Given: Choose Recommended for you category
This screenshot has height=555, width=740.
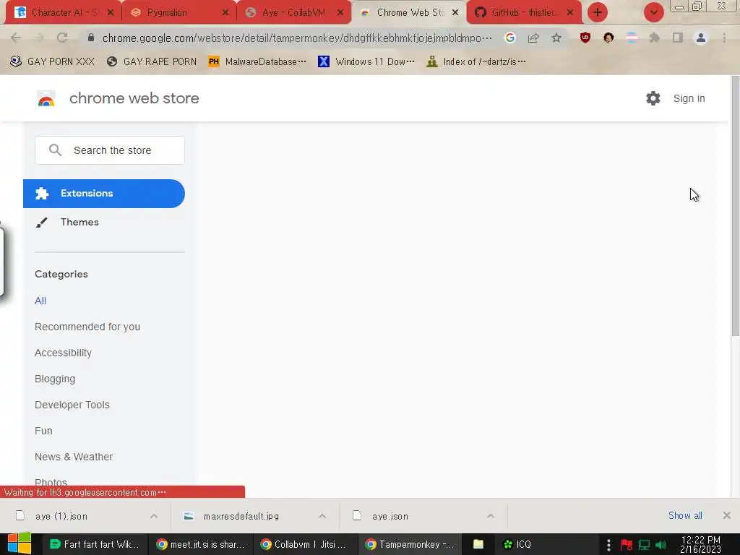Looking at the screenshot, I should (87, 327).
